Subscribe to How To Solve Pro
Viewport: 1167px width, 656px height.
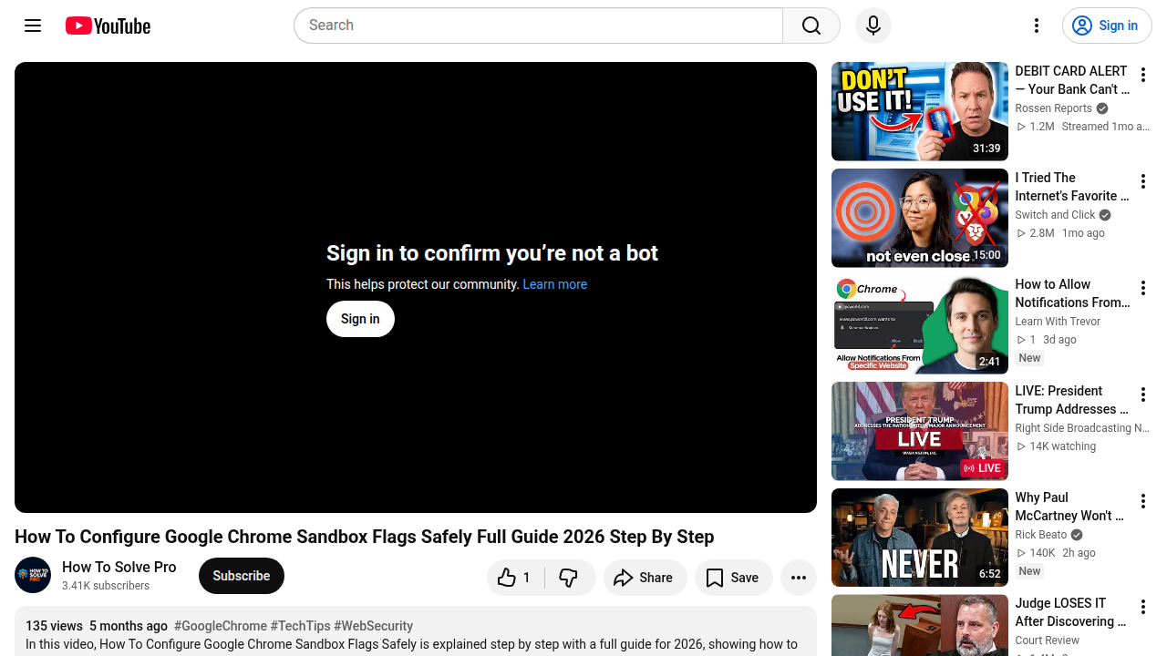(242, 576)
